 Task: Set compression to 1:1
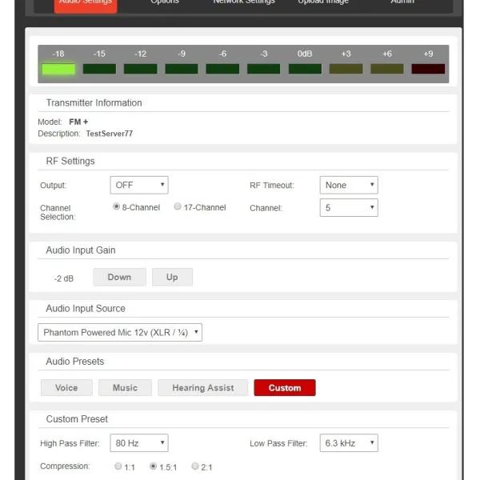(x=118, y=466)
